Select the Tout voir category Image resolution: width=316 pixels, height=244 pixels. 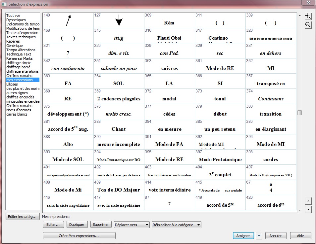[14, 16]
